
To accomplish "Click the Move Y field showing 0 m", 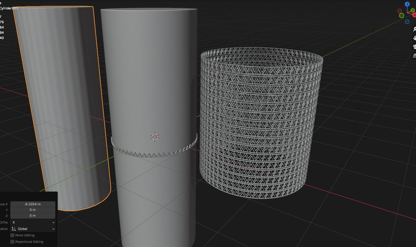I will (x=33, y=210).
